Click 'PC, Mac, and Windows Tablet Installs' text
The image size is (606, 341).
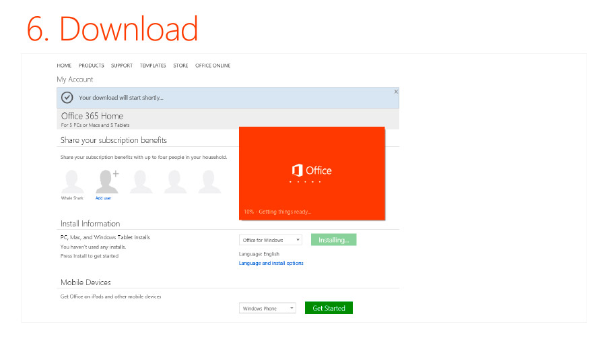click(105, 237)
